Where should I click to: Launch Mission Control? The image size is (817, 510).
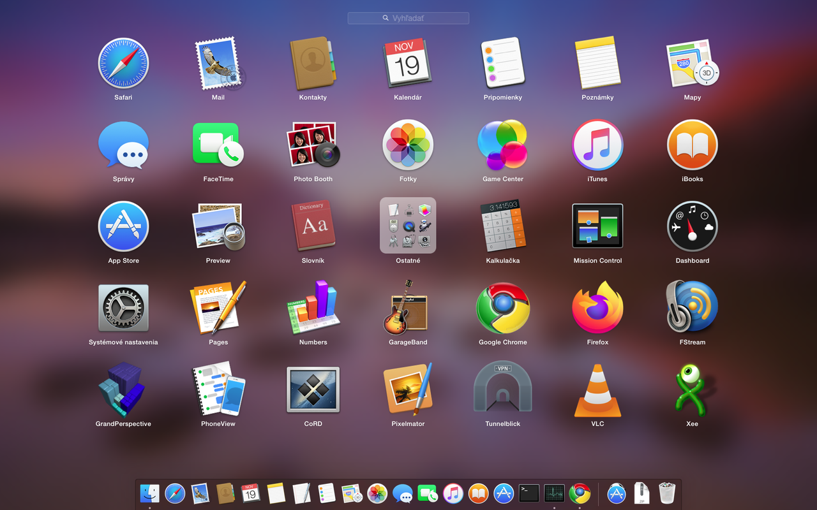click(597, 226)
